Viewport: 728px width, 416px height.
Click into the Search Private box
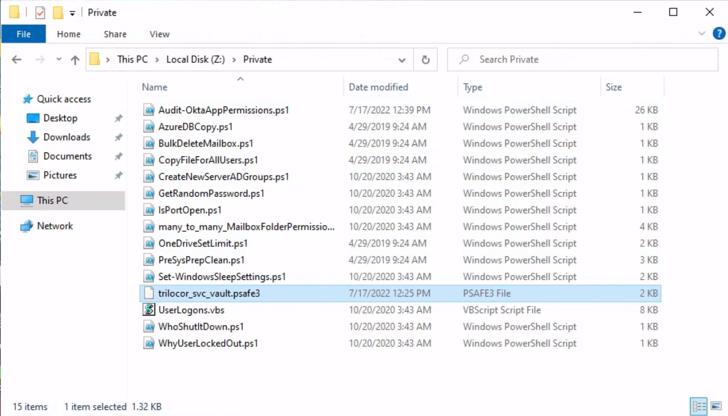583,59
